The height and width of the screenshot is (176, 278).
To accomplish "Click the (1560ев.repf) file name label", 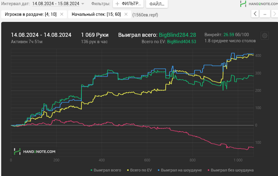I will [145, 15].
